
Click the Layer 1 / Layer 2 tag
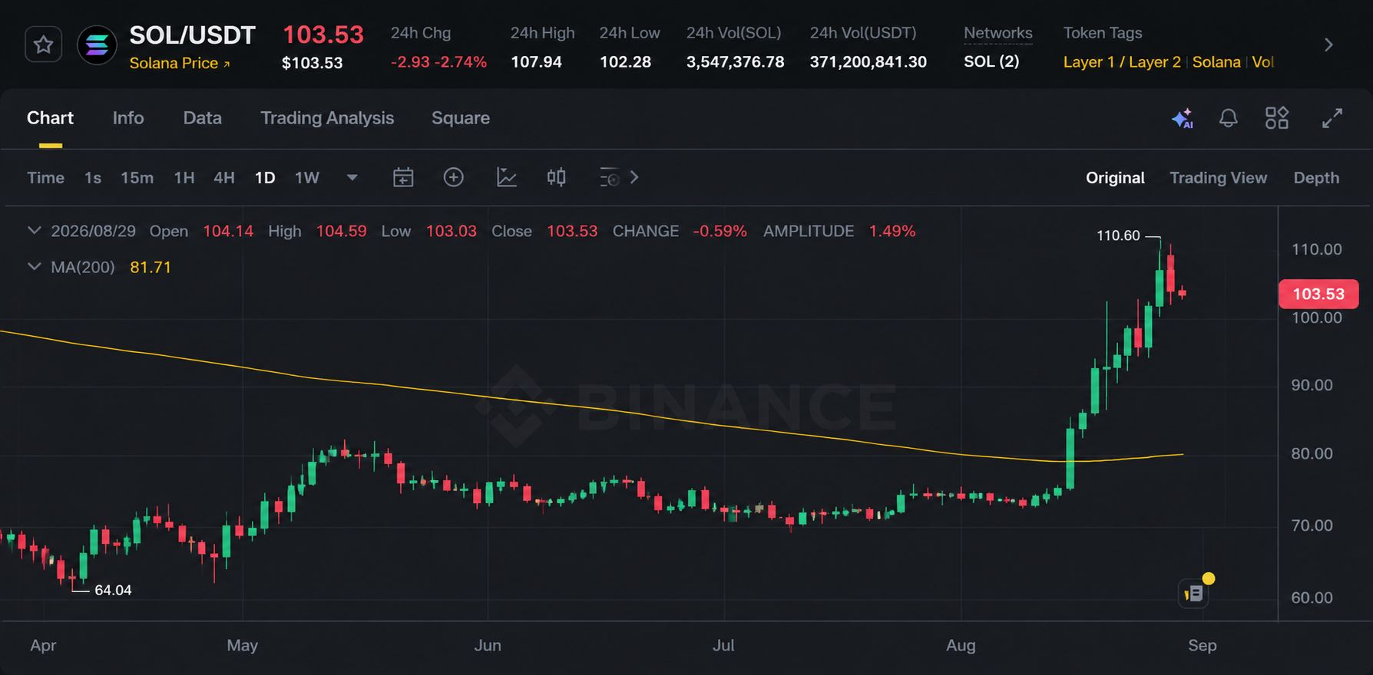[1122, 61]
